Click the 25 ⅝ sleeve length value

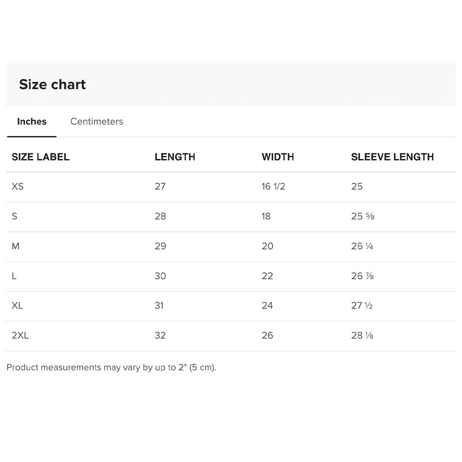[x=363, y=216]
